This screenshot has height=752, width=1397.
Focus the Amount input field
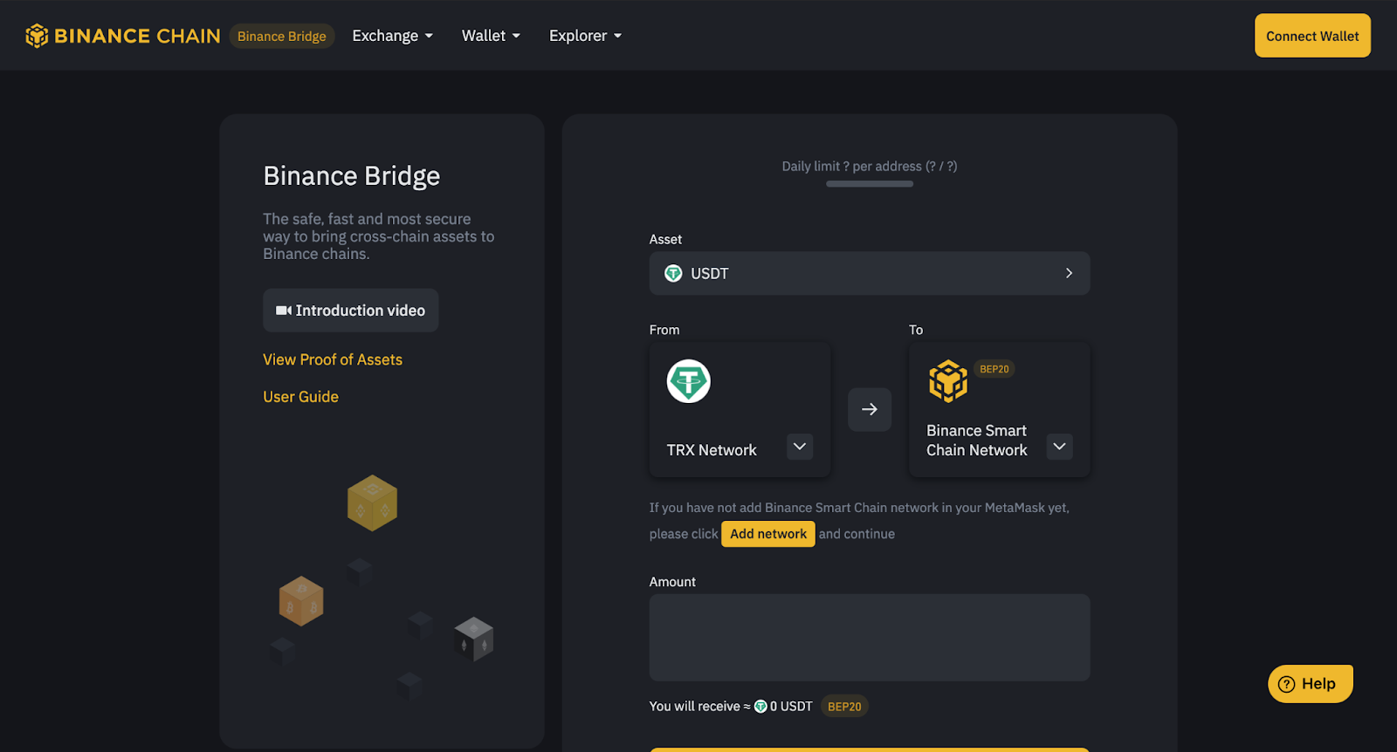point(870,638)
